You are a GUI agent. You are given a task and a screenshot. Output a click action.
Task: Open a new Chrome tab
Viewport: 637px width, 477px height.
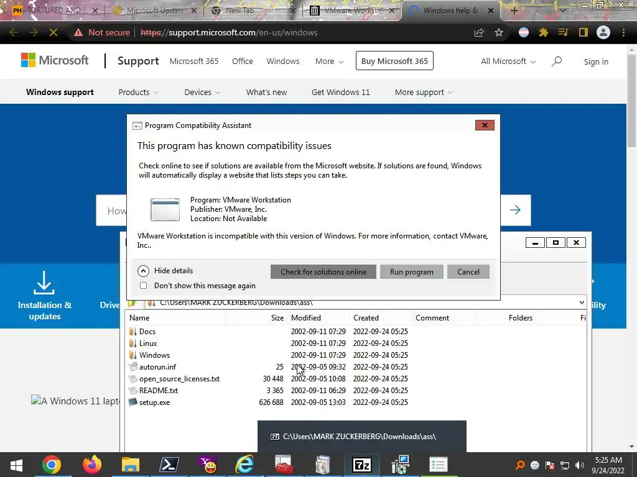pyautogui.click(x=514, y=11)
